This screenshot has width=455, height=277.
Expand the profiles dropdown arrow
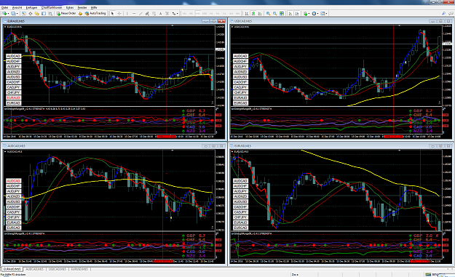click(x=17, y=13)
